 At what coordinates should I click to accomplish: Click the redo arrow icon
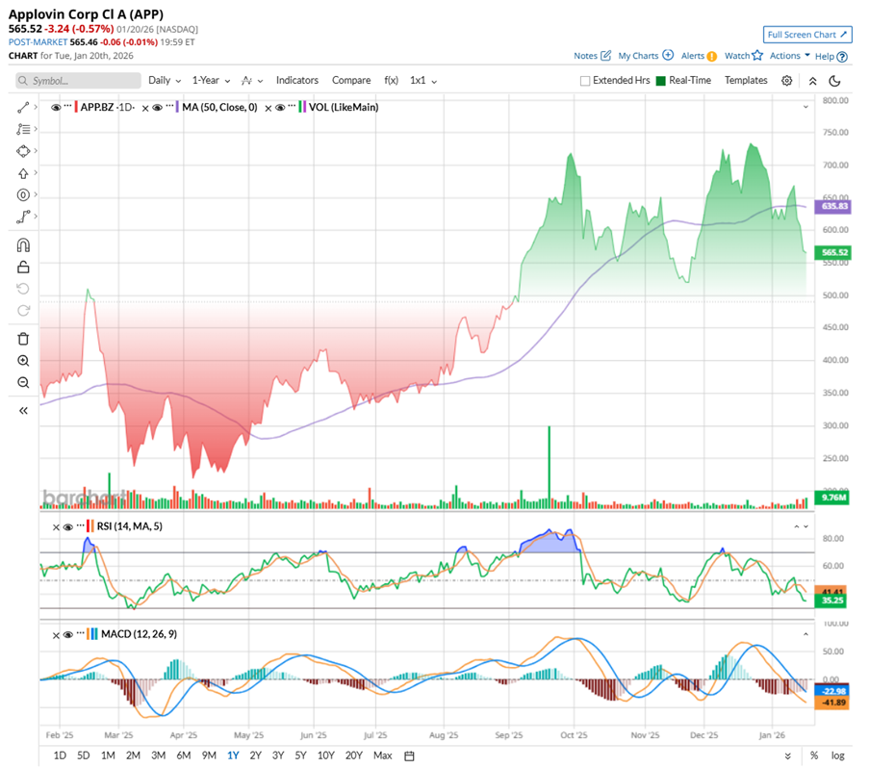[x=23, y=310]
